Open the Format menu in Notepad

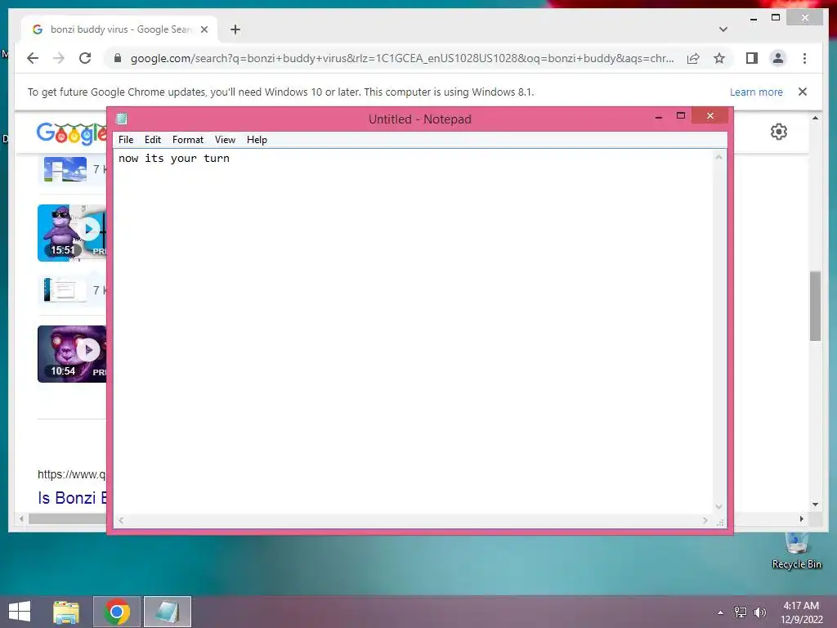pyautogui.click(x=187, y=139)
